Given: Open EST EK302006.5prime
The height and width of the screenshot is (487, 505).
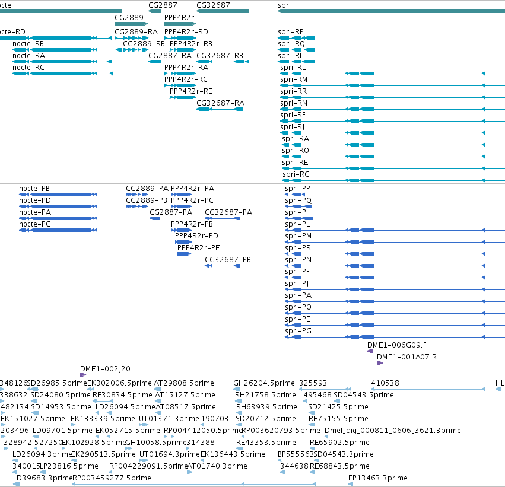Looking at the screenshot, I should coord(119,383).
